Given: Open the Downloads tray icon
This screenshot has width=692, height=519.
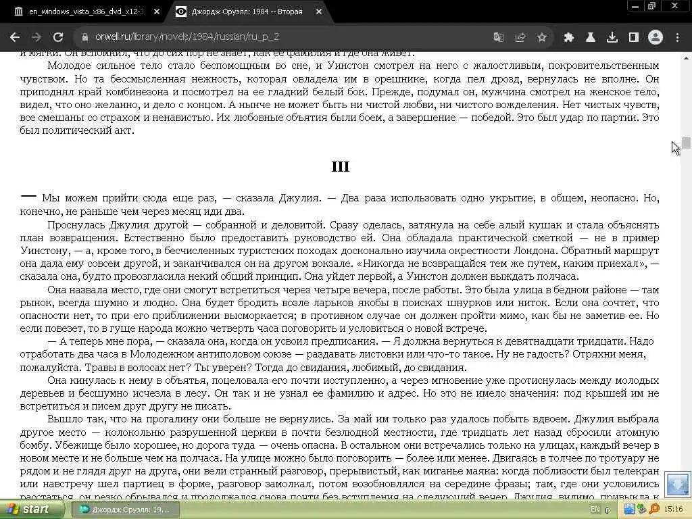Looking at the screenshot, I should coord(612,38).
